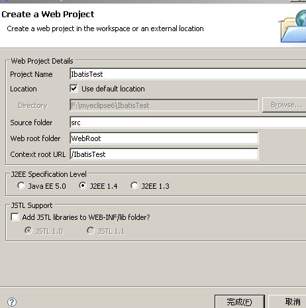Focus the Project Name input field
Viewport: 306px width, 308px height.
click(x=188, y=74)
